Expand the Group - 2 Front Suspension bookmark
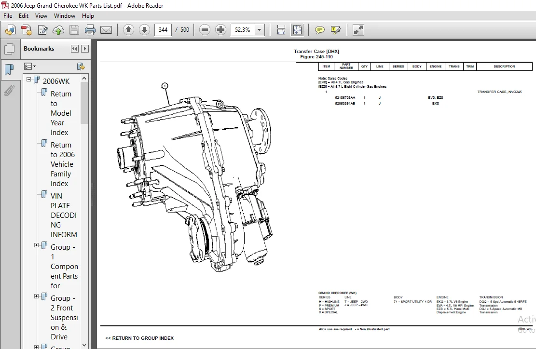The image size is (536, 349). (x=36, y=296)
